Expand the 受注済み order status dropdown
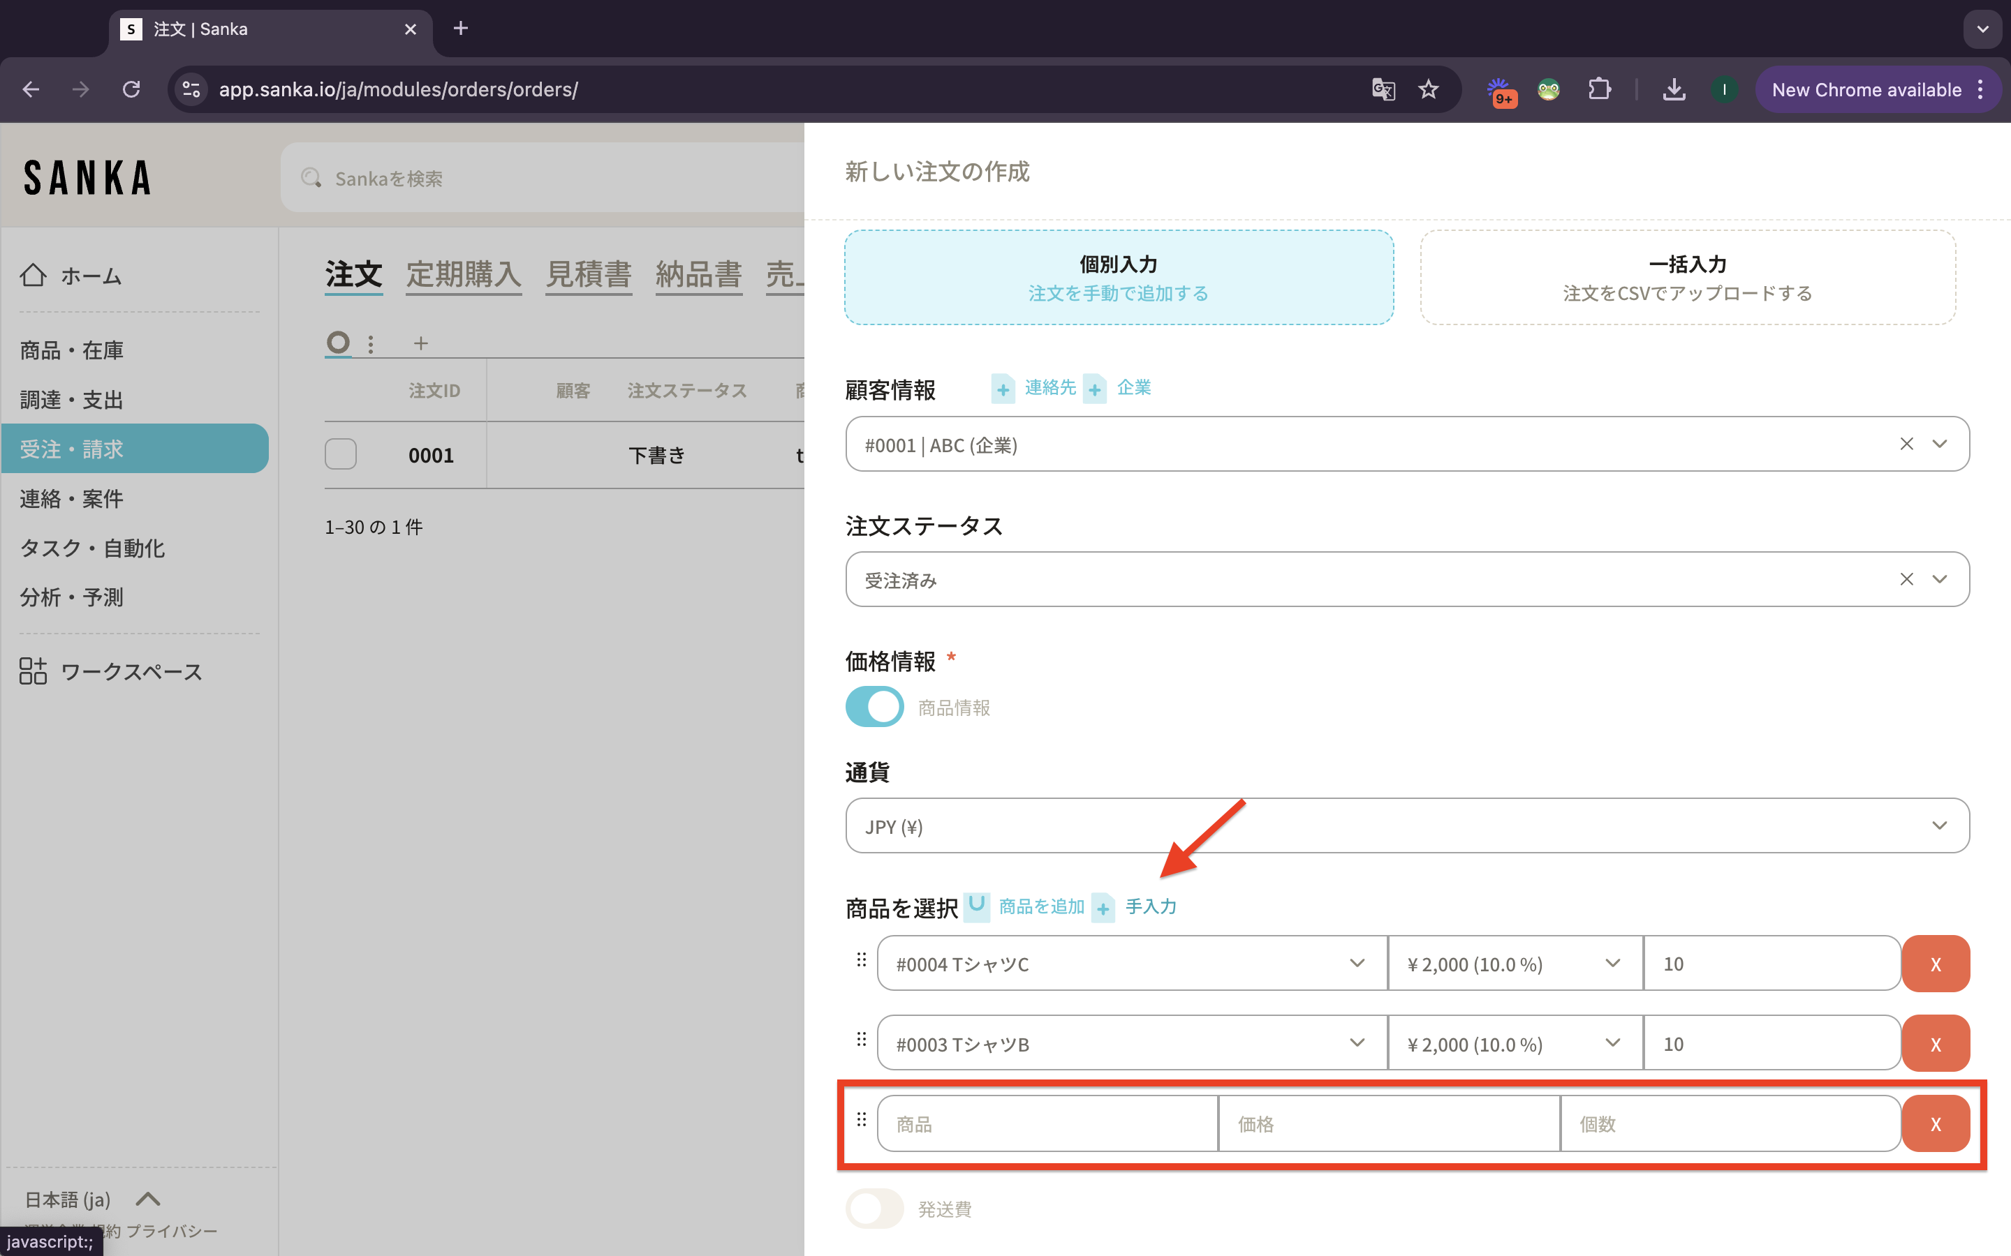 pyautogui.click(x=1938, y=580)
